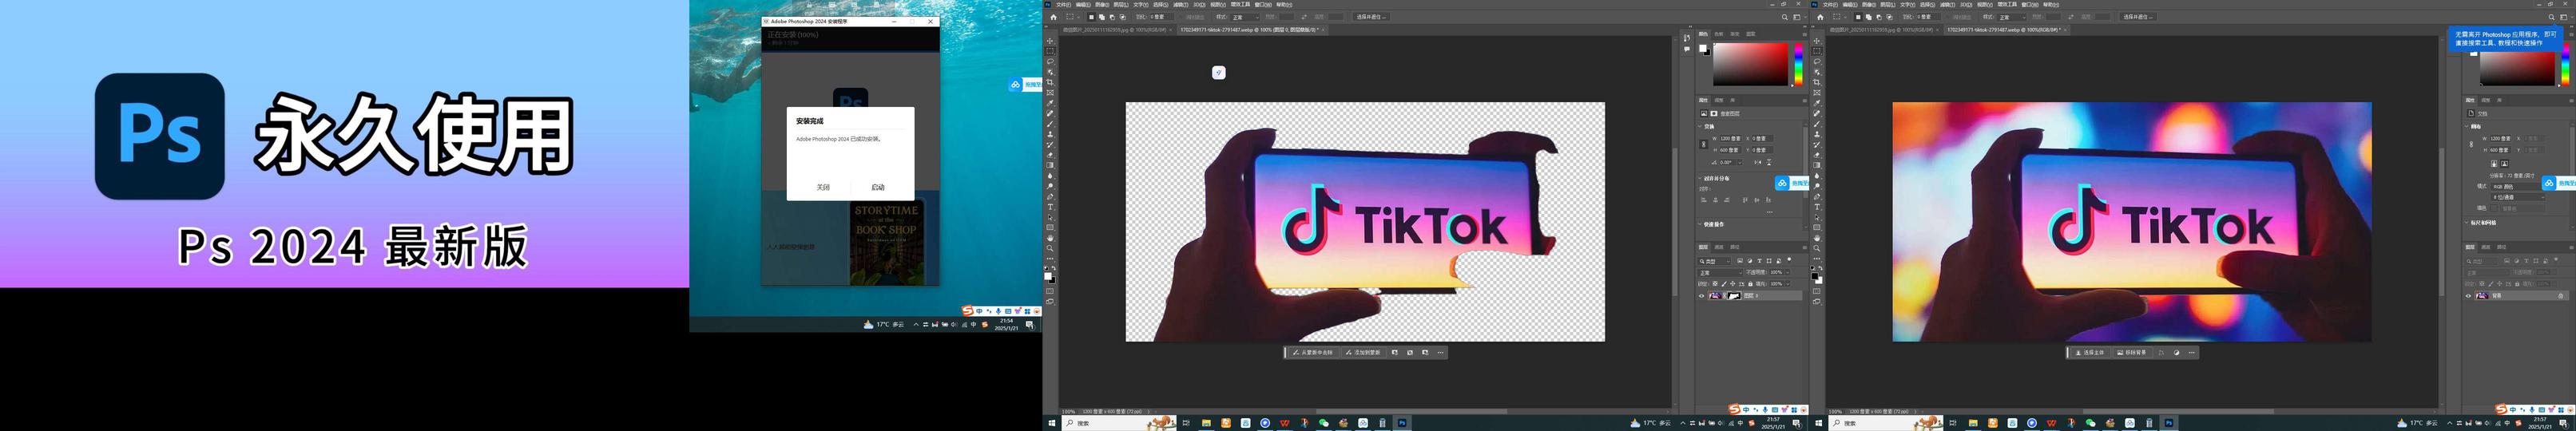Open the 选择并遮住 option in middle window

click(x=1370, y=17)
